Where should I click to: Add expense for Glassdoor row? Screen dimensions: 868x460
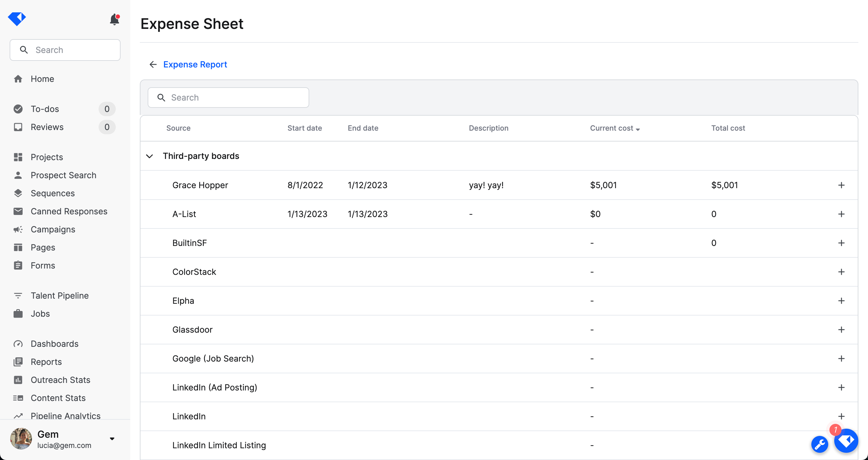pos(841,330)
